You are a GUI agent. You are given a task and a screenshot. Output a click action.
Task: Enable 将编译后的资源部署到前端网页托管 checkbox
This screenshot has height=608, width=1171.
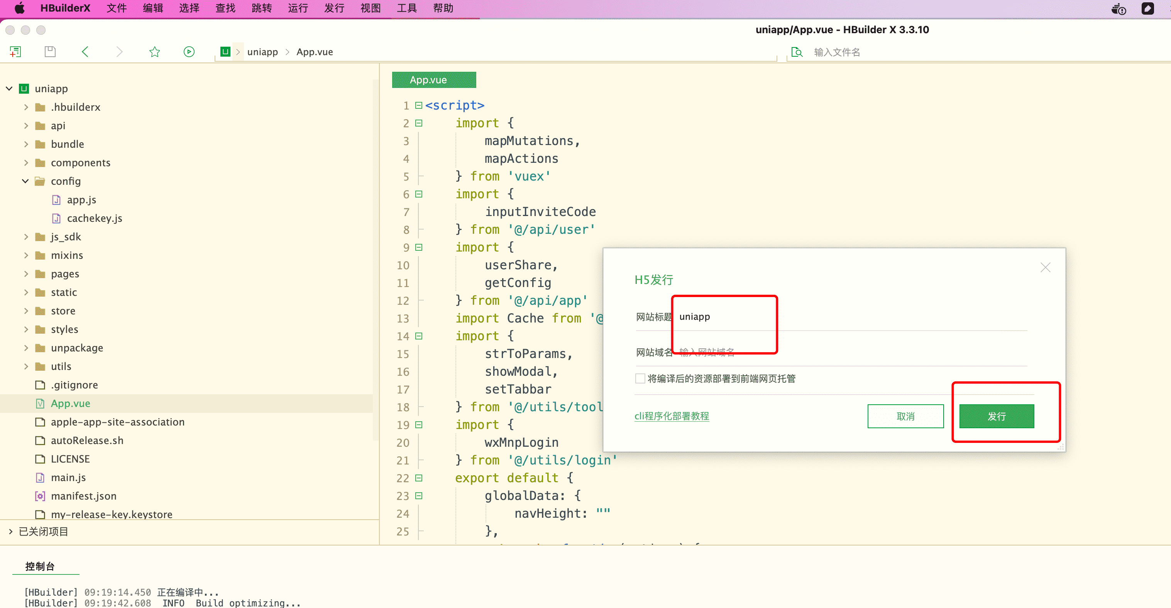(640, 378)
